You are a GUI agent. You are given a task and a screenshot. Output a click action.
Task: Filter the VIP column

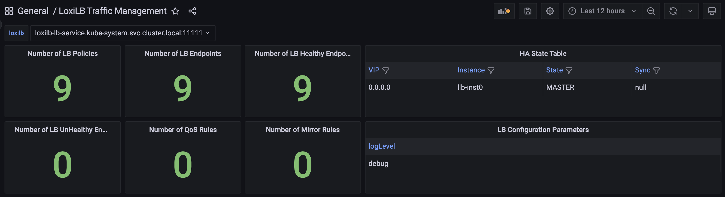click(x=386, y=70)
